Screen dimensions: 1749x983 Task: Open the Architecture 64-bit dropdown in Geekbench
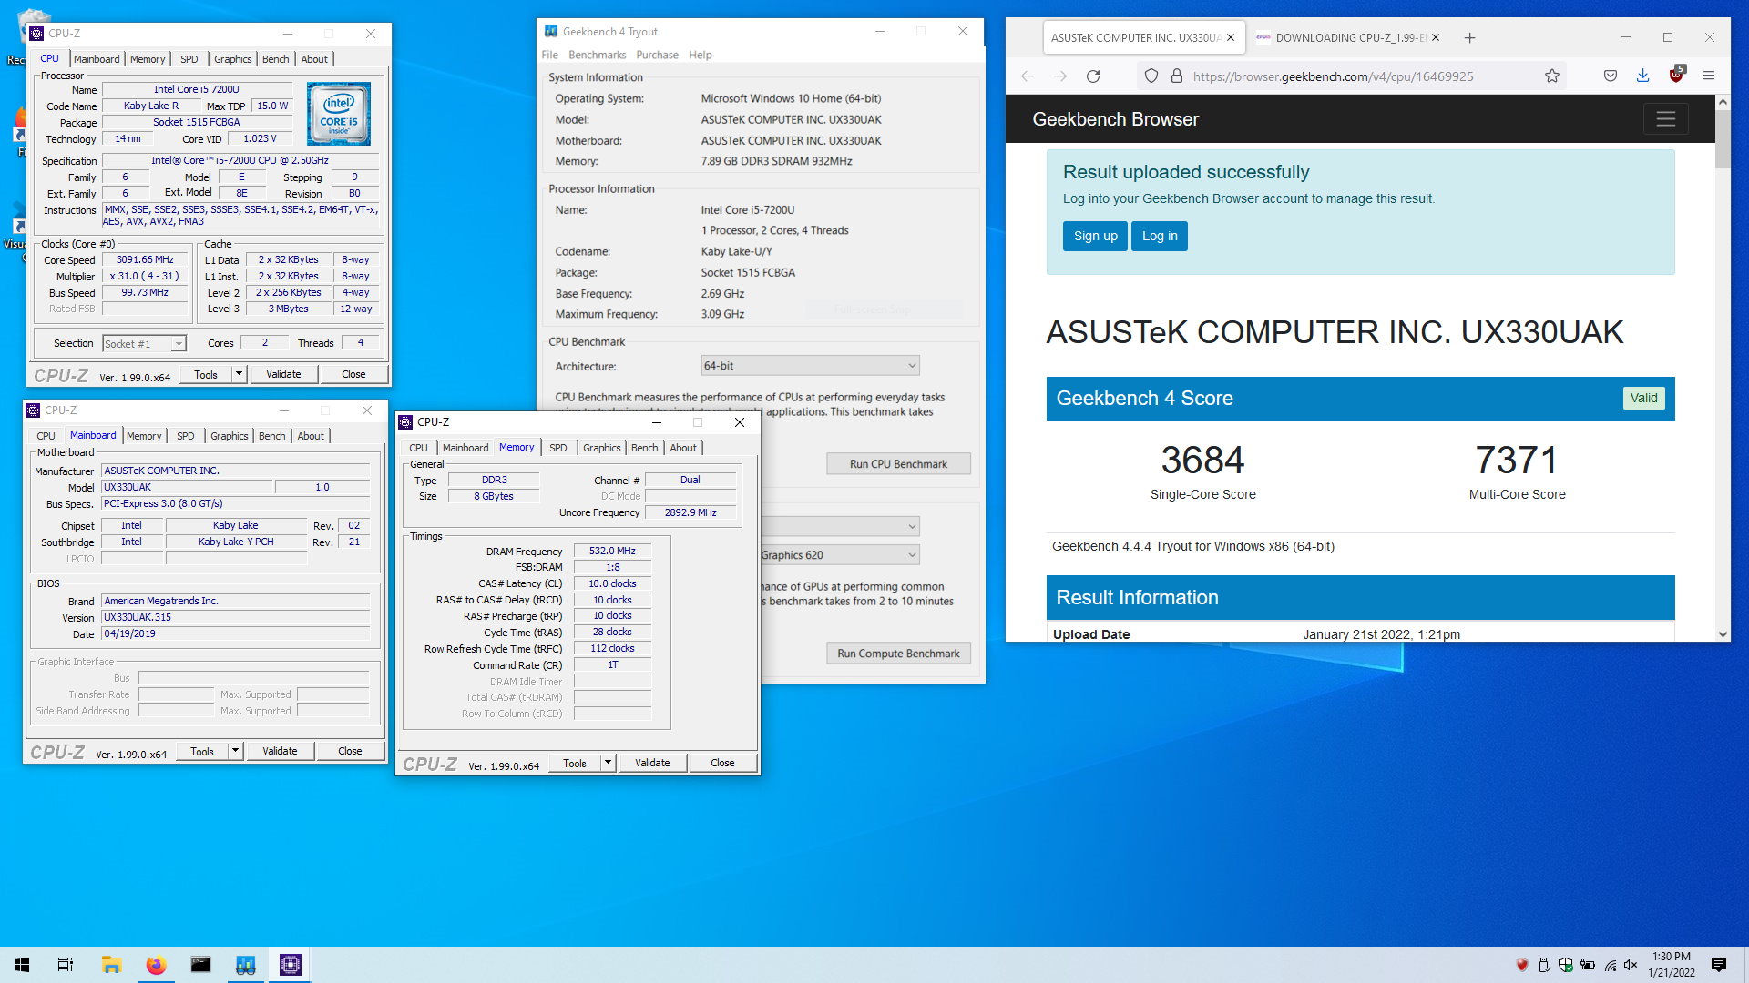pyautogui.click(x=810, y=366)
